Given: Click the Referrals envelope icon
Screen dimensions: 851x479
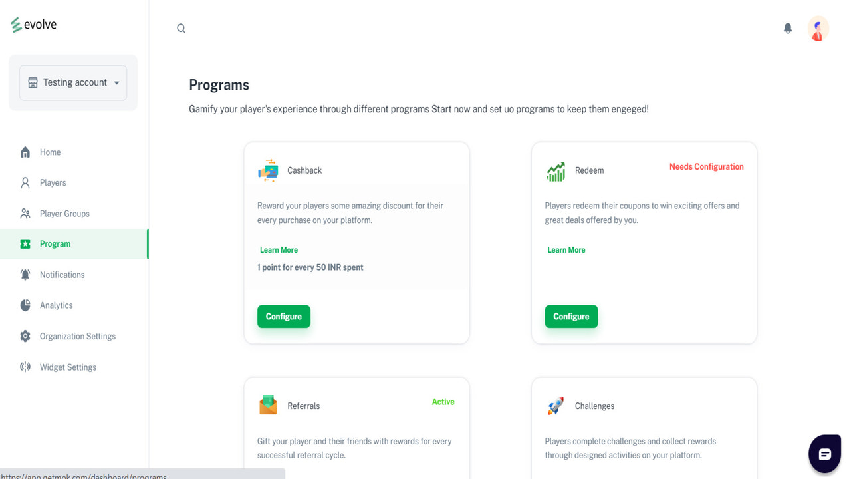Looking at the screenshot, I should tap(267, 406).
